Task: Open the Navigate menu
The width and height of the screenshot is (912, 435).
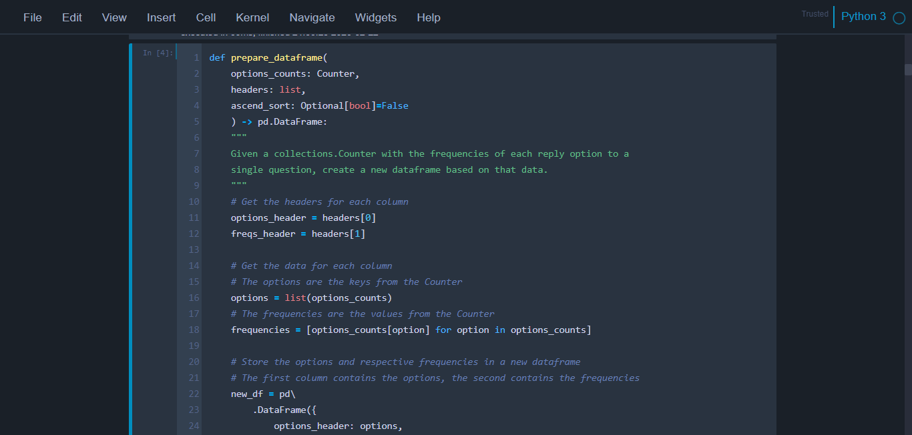Action: point(312,17)
